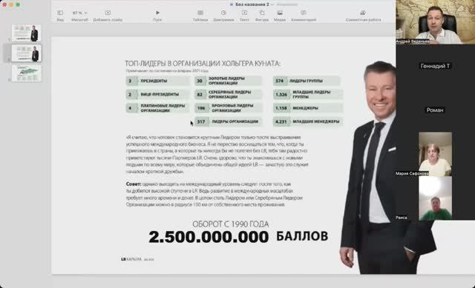The width and height of the screenshot is (475, 288).
Task: Click the '82 СЕРЕБРЯНЫЕ ЛИДЕРЫ ОРГАНИЗАЦИИ' box
Action: 228,94
